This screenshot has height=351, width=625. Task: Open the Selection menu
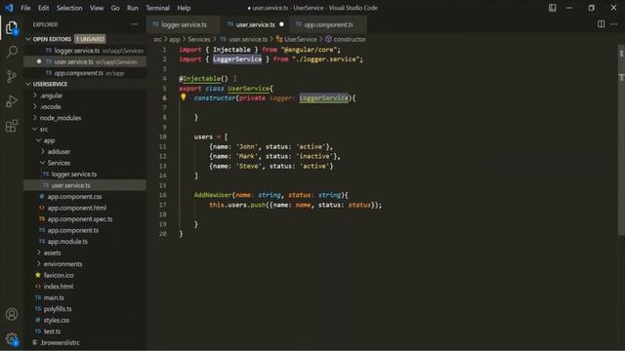[69, 8]
